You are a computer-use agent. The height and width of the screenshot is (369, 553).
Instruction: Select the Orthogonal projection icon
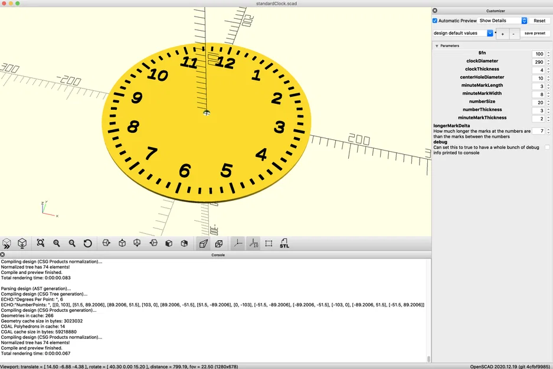point(218,243)
